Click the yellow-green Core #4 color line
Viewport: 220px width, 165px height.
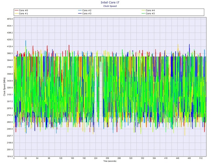[143, 11]
